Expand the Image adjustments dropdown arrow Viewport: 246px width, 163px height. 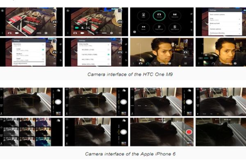click(x=43, y=64)
